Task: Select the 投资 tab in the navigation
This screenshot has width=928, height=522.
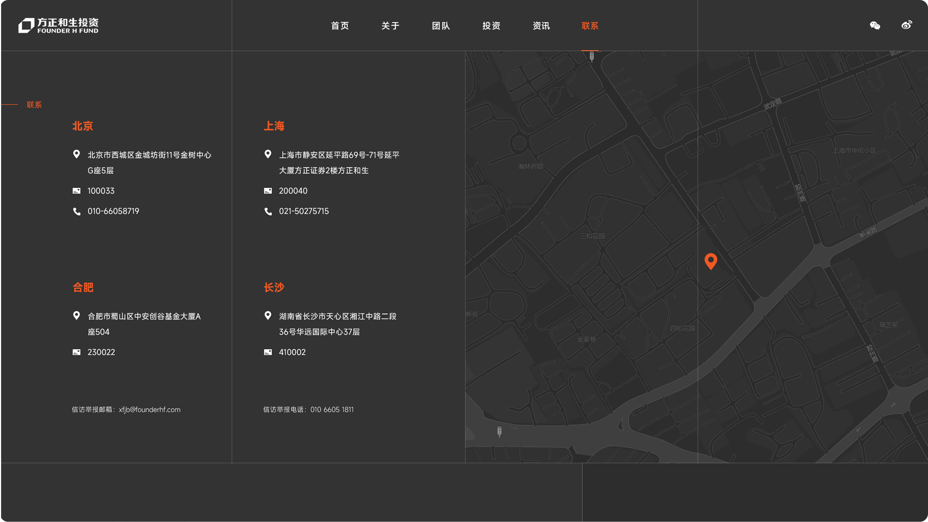Action: pos(491,26)
